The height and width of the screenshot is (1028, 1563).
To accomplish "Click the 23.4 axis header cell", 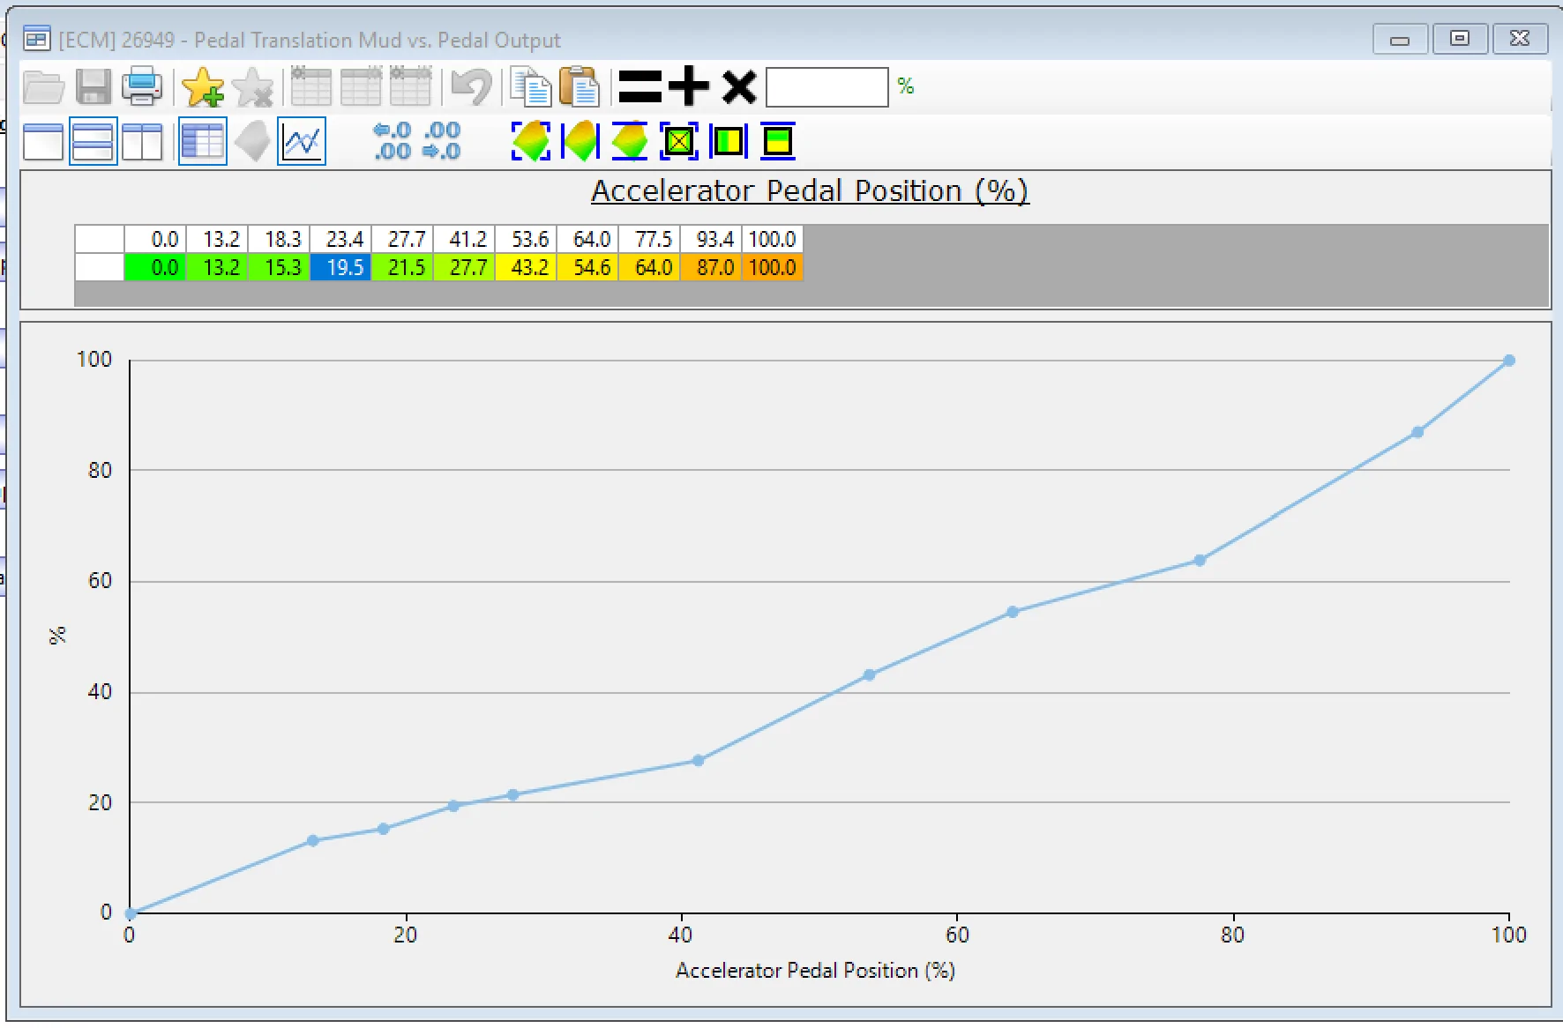I will click(x=340, y=239).
